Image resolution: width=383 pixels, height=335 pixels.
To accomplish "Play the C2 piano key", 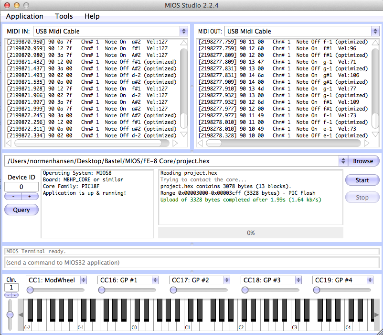I will click(241, 326).
